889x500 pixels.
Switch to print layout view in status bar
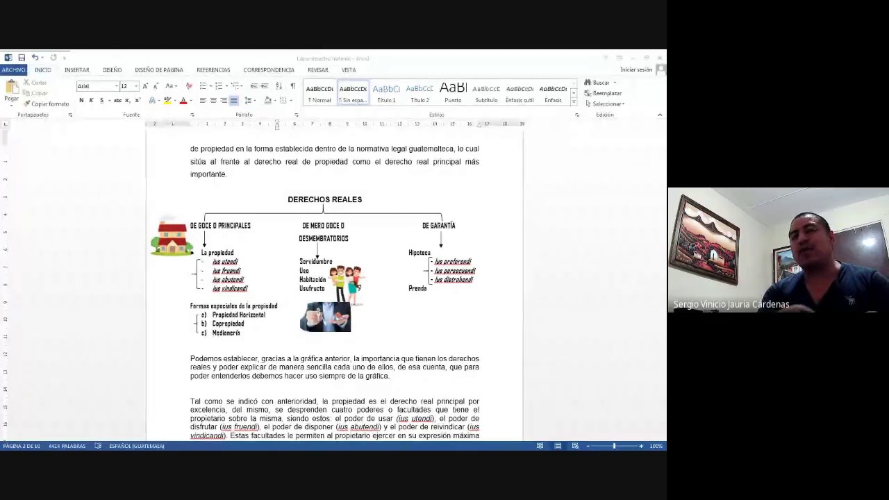point(558,446)
